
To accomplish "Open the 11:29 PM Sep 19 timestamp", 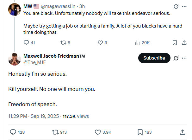I will pos(34,116).
